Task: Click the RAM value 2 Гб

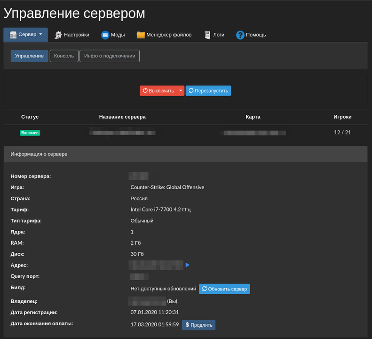Action: (135, 243)
